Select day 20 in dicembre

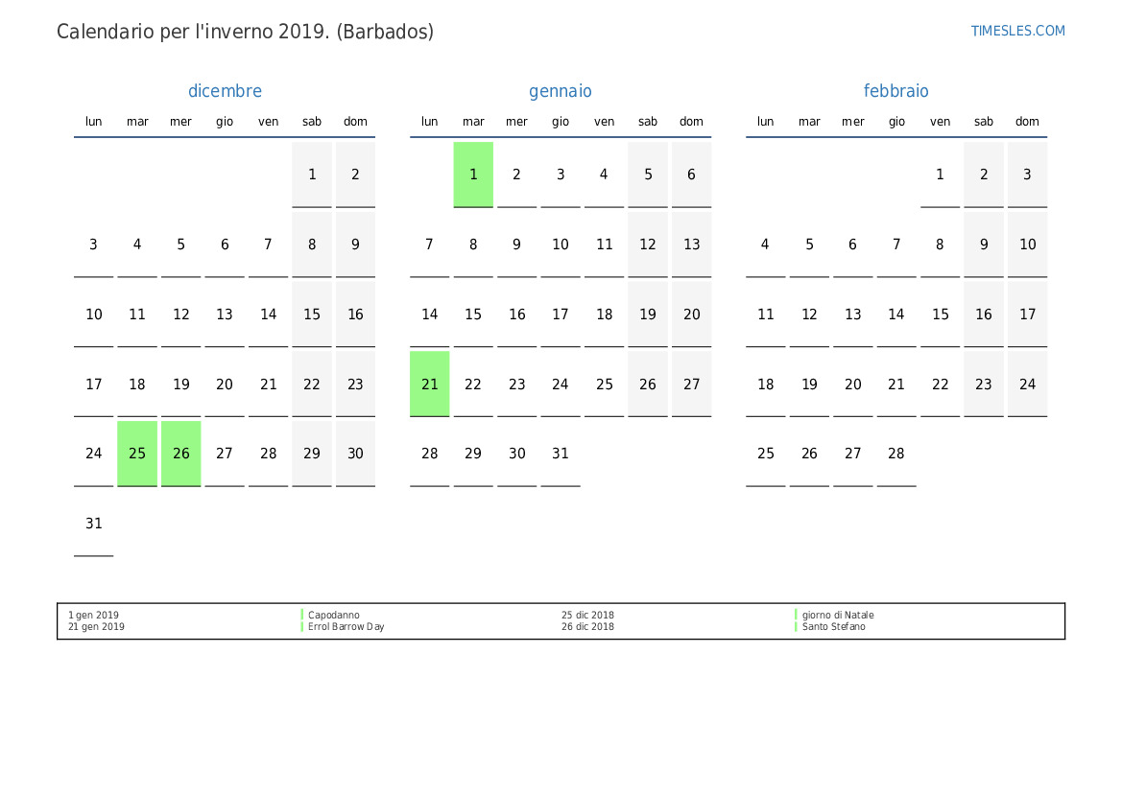(x=225, y=384)
